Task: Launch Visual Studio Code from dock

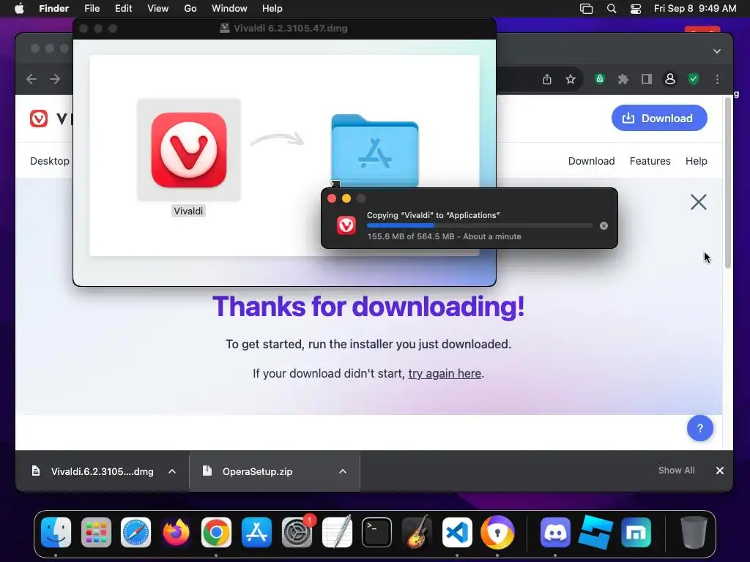Action: point(457,533)
